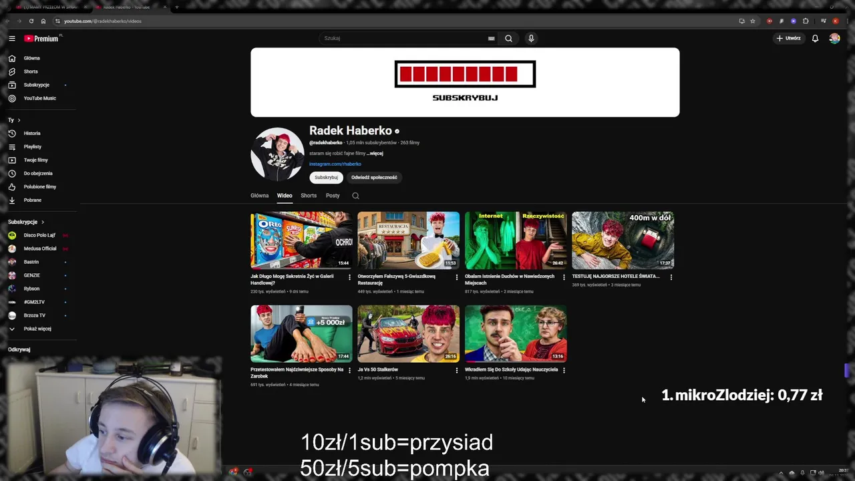Search within channel using magnifier icon

[355, 196]
